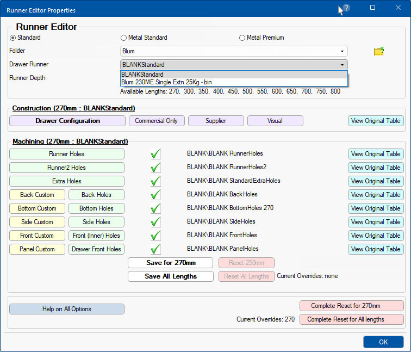This screenshot has height=352, width=411.
Task: Click the yellow folder icon beside Folder dropdown
Action: pos(379,51)
